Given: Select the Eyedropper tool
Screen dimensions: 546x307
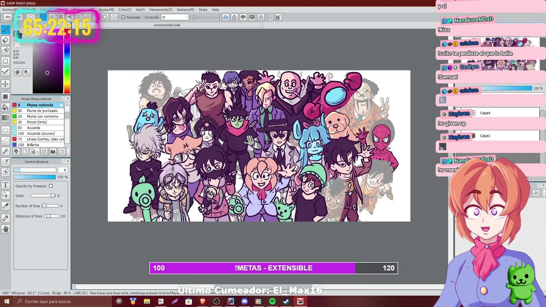Looking at the screenshot, I should click(6, 218).
